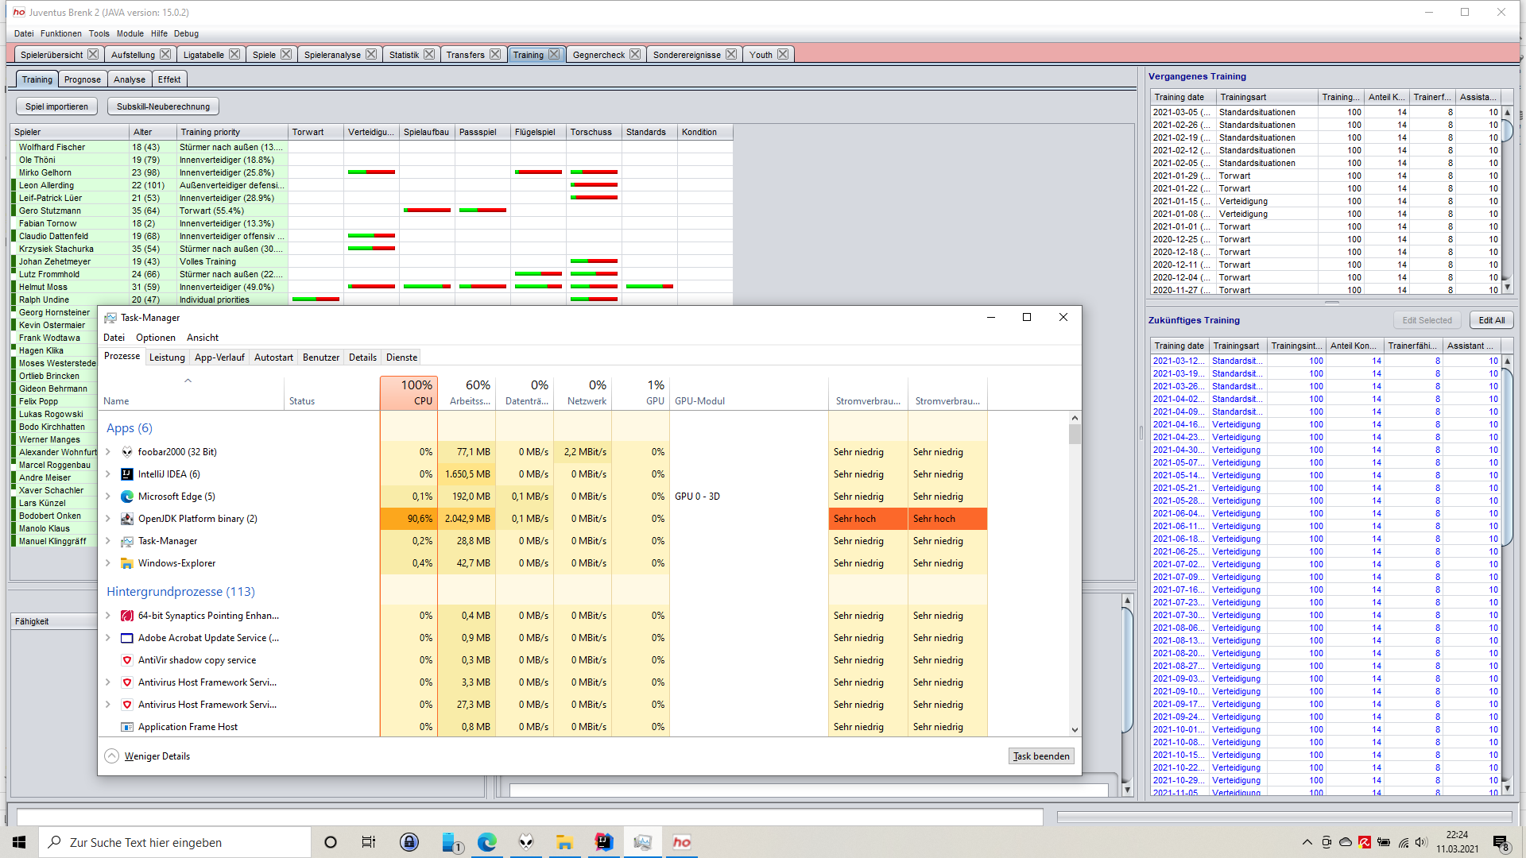The image size is (1526, 858).
Task: Click the Task beenden button
Action: [x=1040, y=756]
